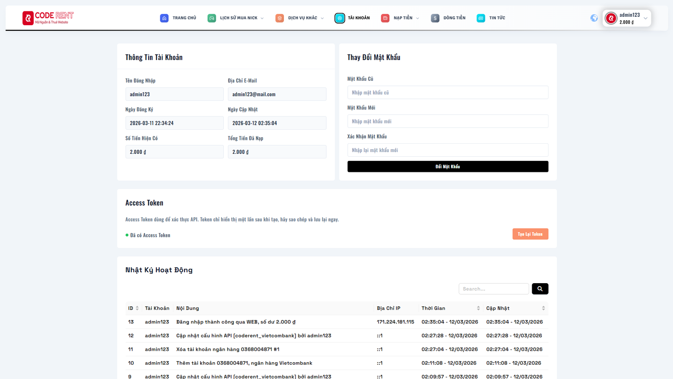Open the Lịch Sử Mua Nick dropdown
The height and width of the screenshot is (379, 673).
point(263,18)
